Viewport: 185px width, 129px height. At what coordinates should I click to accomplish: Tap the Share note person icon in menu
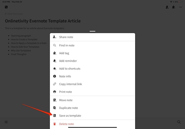tap(54, 37)
